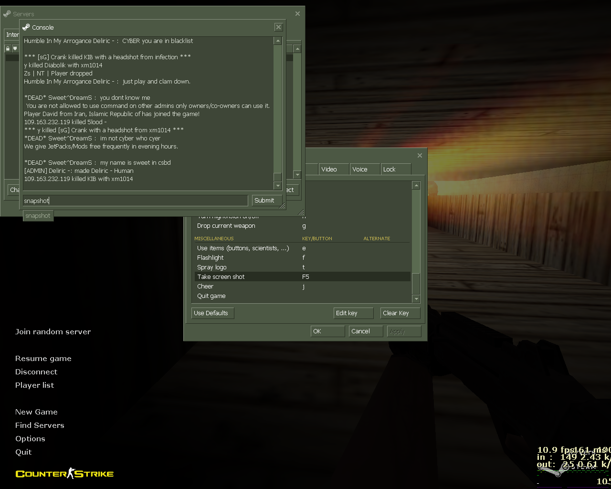611x489 pixels.
Task: Open 'Options' from main menu
Action: pos(30,438)
